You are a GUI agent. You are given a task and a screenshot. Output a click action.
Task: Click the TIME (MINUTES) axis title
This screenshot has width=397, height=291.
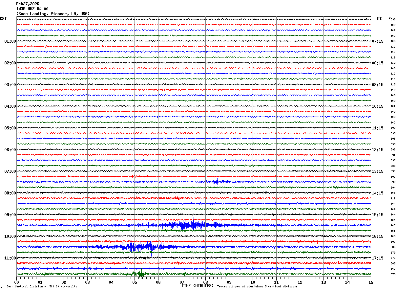[198, 286]
